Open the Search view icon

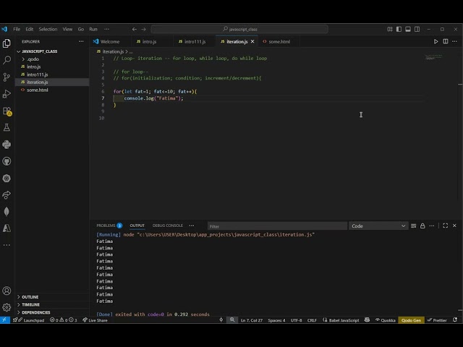tap(7, 60)
